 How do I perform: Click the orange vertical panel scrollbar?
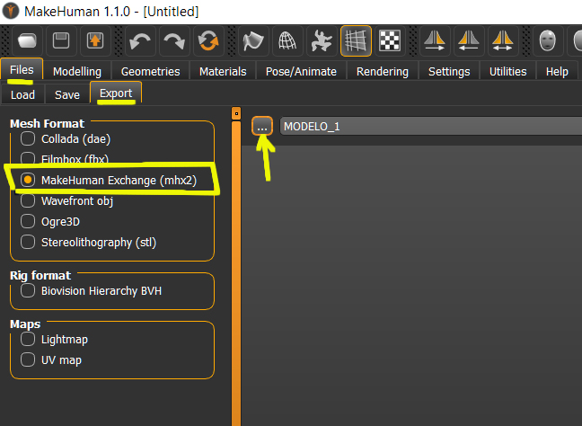point(236,273)
